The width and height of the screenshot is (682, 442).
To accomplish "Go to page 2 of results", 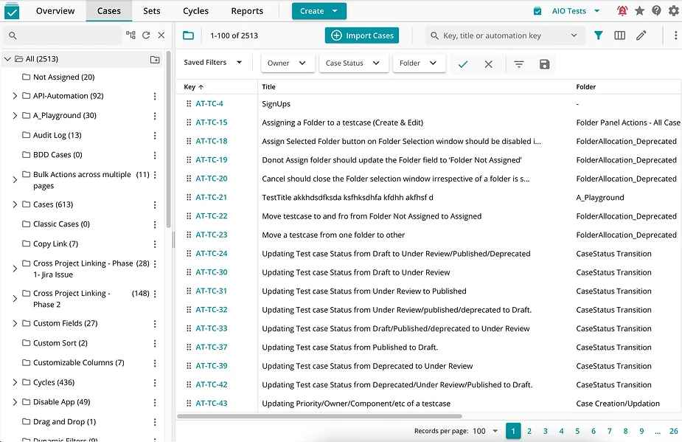I will click(x=529, y=430).
